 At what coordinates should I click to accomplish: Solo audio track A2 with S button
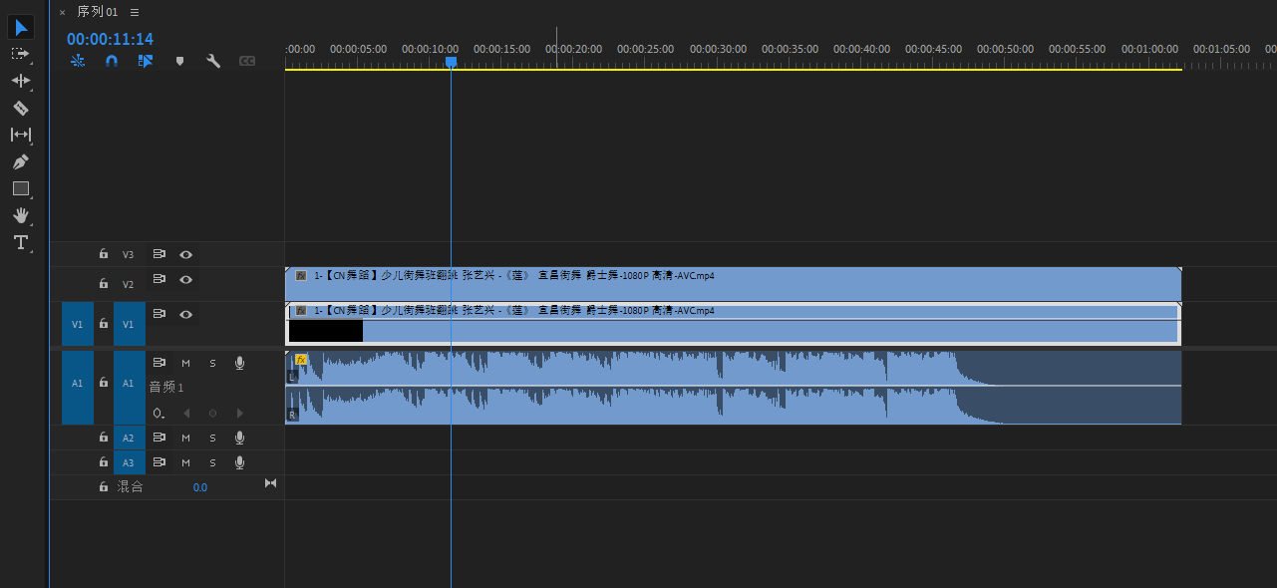coord(212,438)
